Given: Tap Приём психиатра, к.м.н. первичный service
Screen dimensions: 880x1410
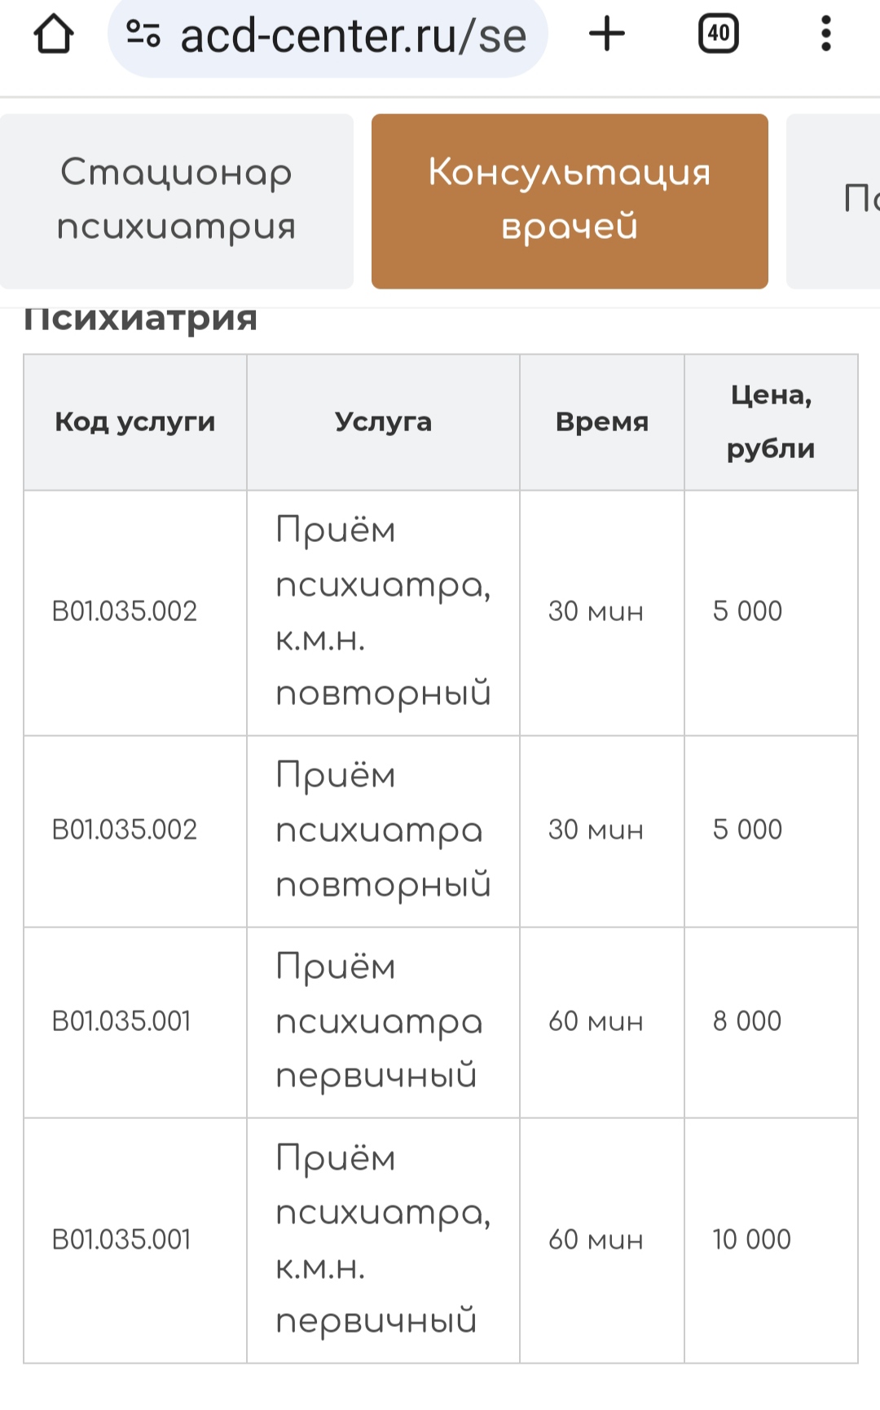Looking at the screenshot, I should click(x=383, y=1240).
